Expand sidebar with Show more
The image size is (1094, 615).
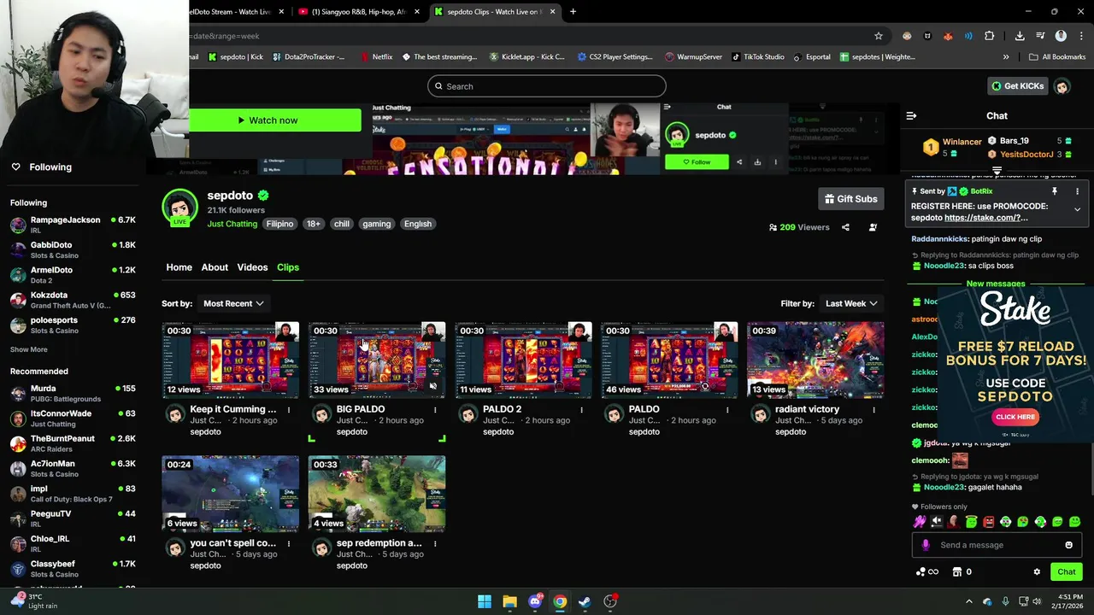point(29,349)
